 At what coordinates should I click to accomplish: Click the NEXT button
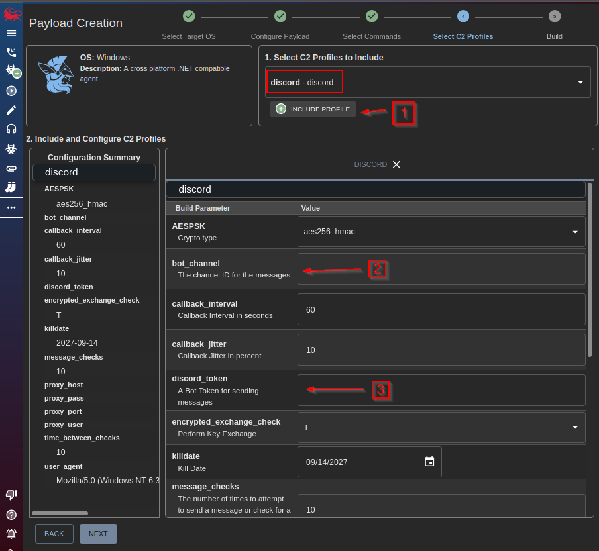coord(98,534)
